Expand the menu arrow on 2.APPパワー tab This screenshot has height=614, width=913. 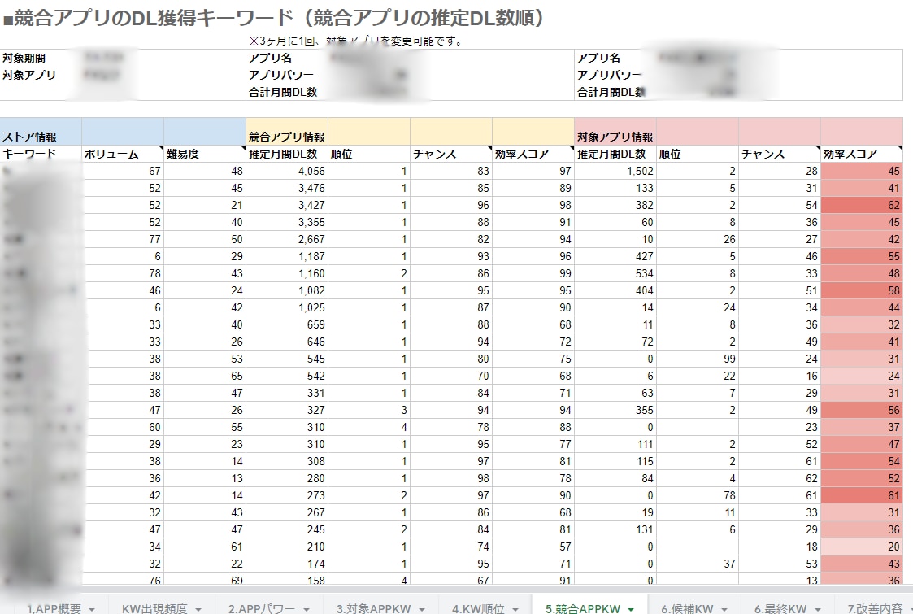click(x=307, y=609)
